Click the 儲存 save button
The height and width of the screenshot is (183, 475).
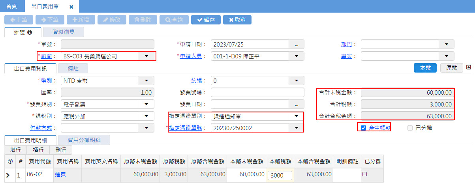pyautogui.click(x=206, y=20)
